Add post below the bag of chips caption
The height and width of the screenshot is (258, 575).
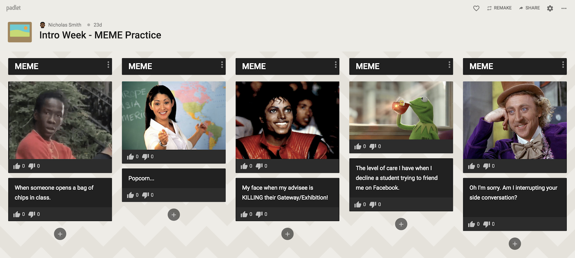pyautogui.click(x=60, y=234)
